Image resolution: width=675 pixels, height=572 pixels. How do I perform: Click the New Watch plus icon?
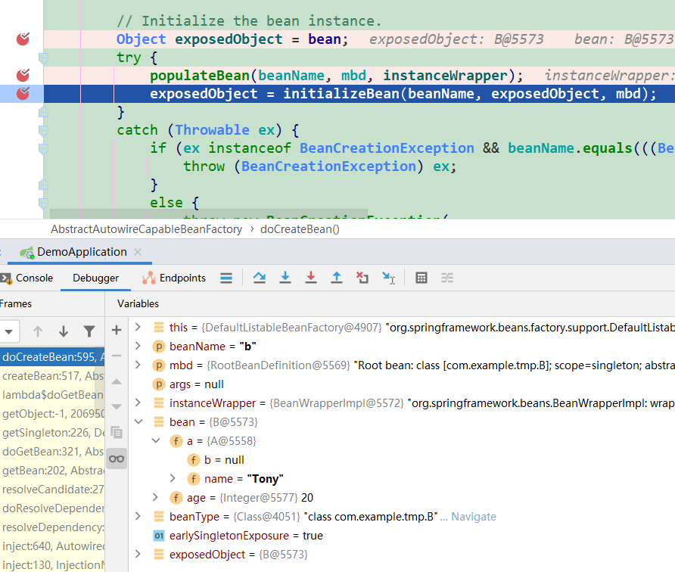[x=117, y=331]
